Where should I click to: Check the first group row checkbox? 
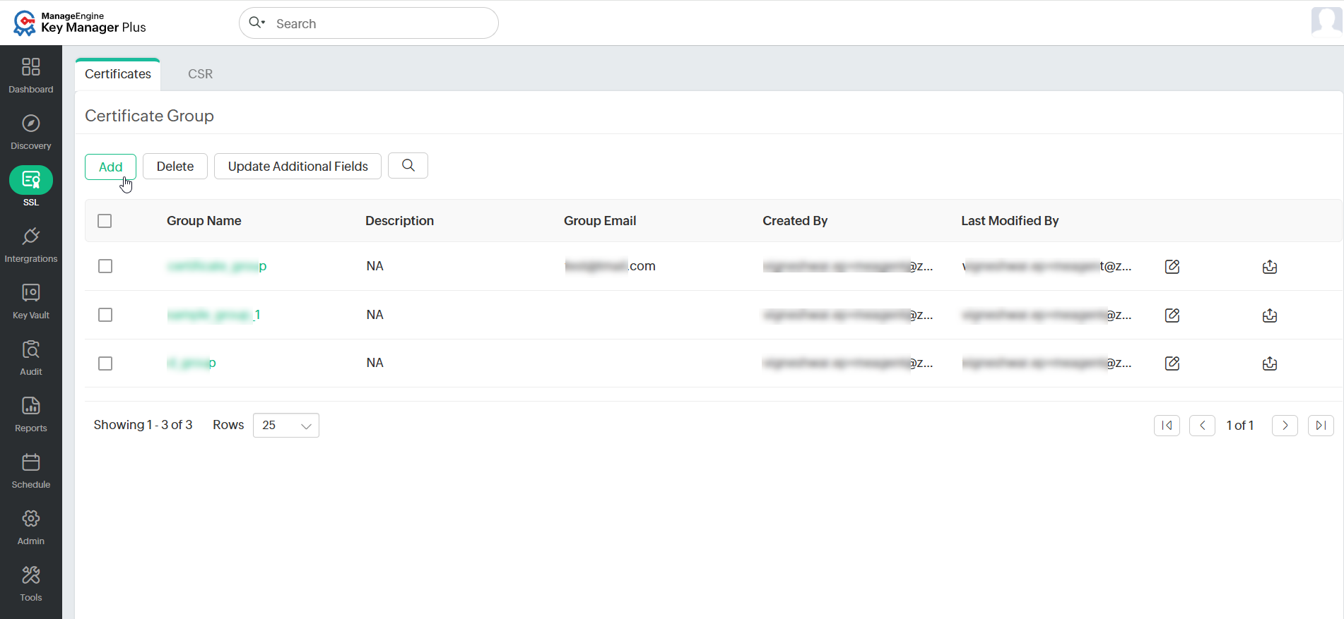(x=105, y=266)
